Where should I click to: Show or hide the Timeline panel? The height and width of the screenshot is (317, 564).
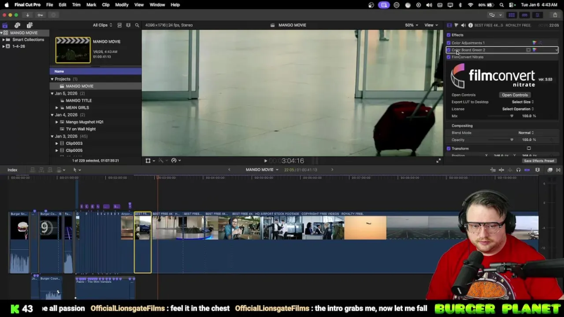[524, 15]
